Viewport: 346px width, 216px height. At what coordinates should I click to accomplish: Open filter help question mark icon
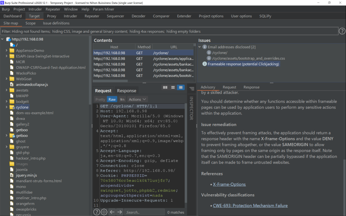[342, 31]
